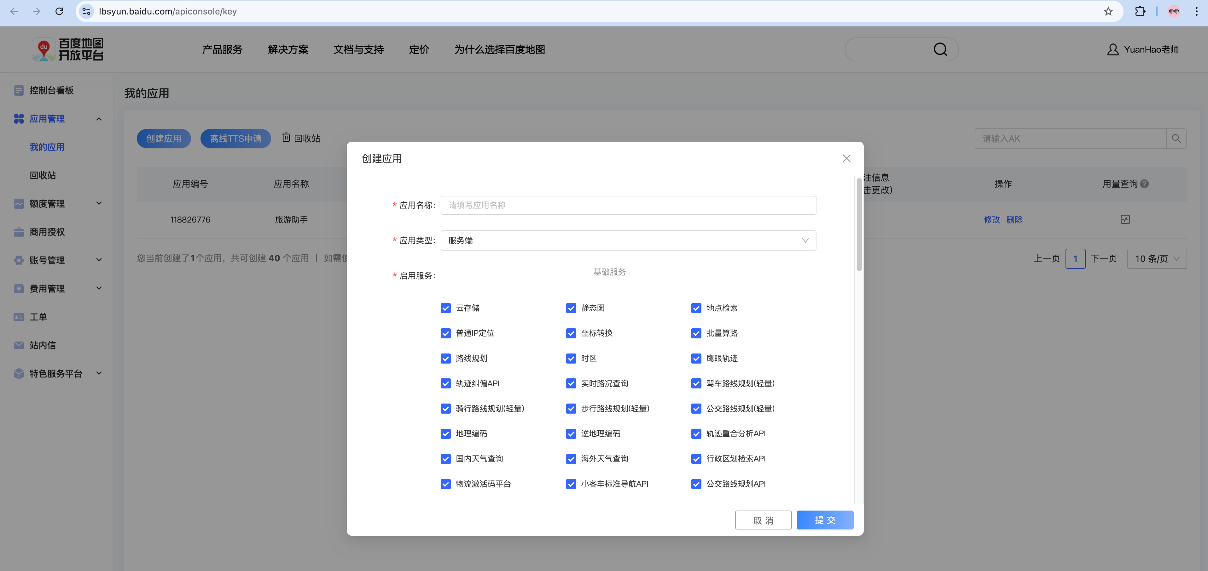Open the 产品服务 top menu
This screenshot has height=571, width=1208.
tap(222, 50)
